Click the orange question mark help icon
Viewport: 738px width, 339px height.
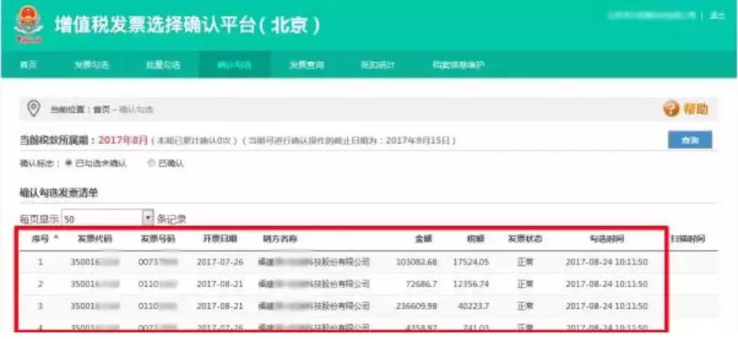pos(671,109)
